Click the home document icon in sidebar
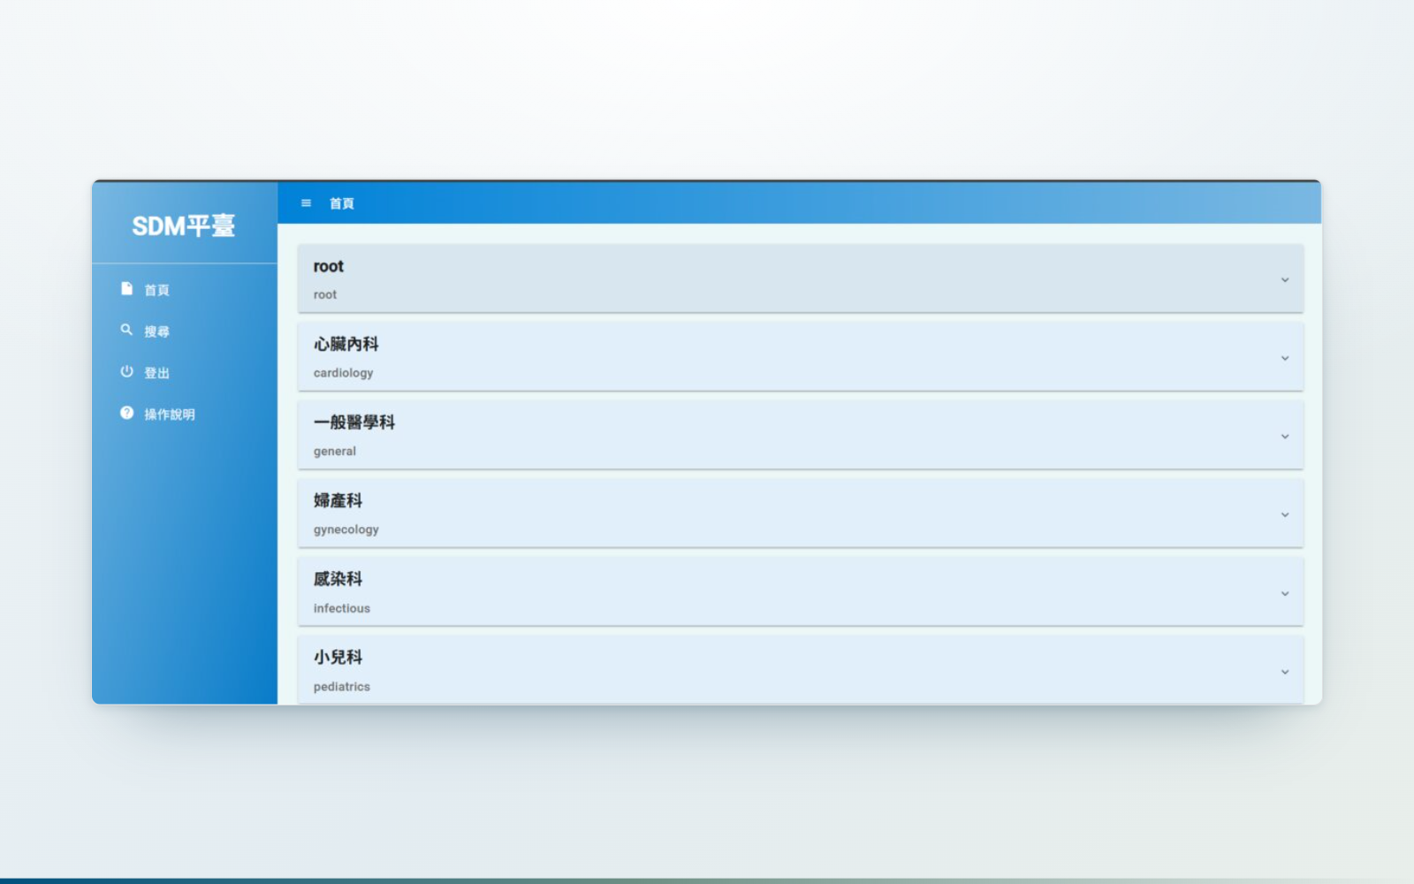This screenshot has height=884, width=1414. [126, 289]
